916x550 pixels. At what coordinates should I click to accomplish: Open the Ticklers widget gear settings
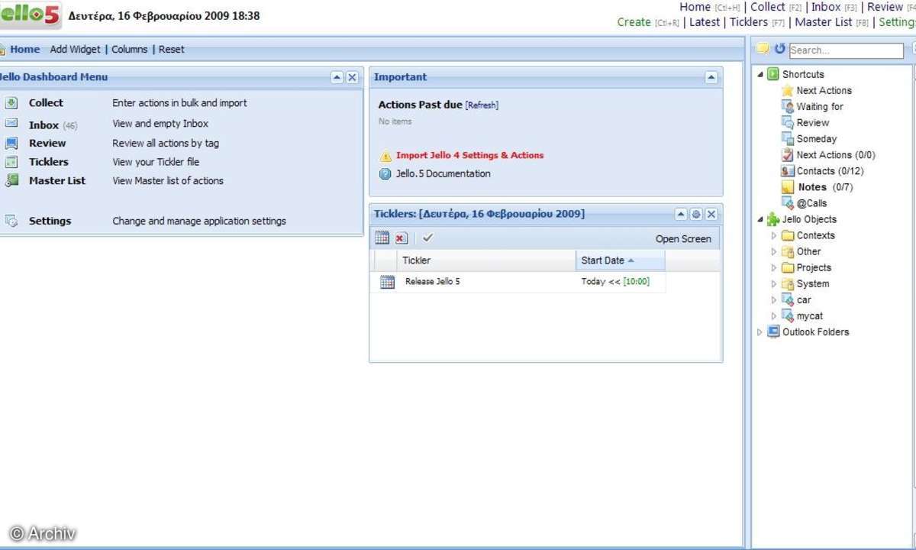(x=696, y=214)
